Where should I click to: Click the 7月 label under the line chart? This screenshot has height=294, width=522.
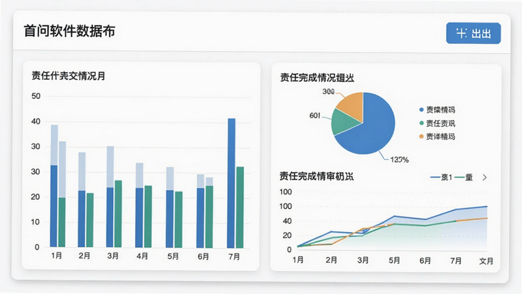(455, 260)
